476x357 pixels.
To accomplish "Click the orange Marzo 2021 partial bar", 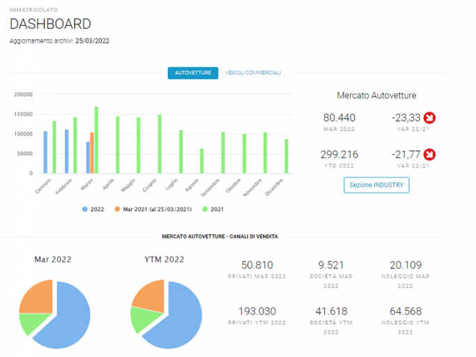I will [x=92, y=153].
